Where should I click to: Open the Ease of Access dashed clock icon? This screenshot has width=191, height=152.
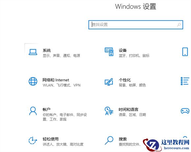33,140
